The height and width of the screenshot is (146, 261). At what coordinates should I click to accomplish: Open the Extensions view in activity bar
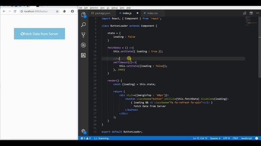[83, 55]
